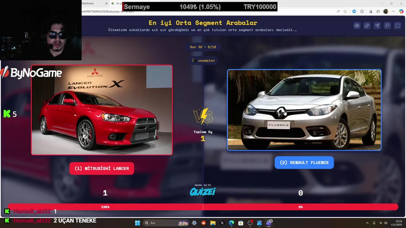This screenshot has width=406, height=228.
Task: Close the Dashboard browser tab
Action: pyautogui.click(x=107, y=3)
